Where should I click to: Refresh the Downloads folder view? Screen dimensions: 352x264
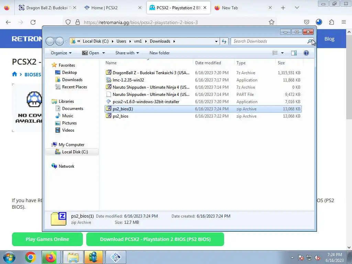[x=224, y=41]
